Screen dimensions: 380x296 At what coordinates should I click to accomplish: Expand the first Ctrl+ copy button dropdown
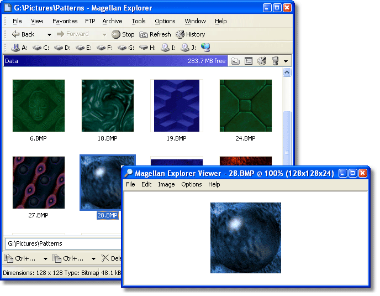click(45, 258)
